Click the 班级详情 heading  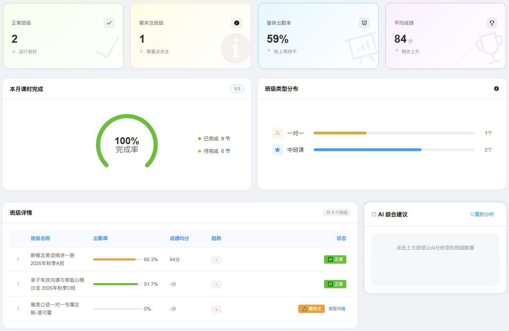[21, 213]
